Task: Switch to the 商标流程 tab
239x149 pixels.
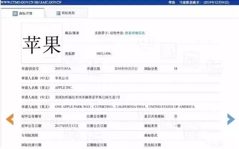Action: click(66, 13)
